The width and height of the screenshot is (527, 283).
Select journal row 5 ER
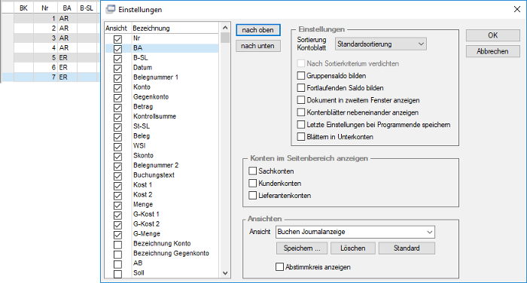click(x=50, y=57)
